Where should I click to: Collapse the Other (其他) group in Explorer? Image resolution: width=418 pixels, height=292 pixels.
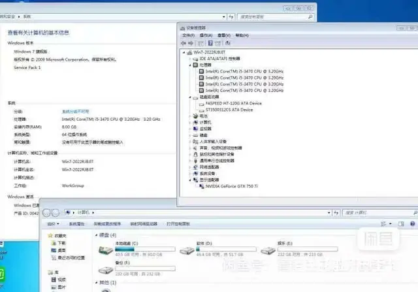point(96,282)
